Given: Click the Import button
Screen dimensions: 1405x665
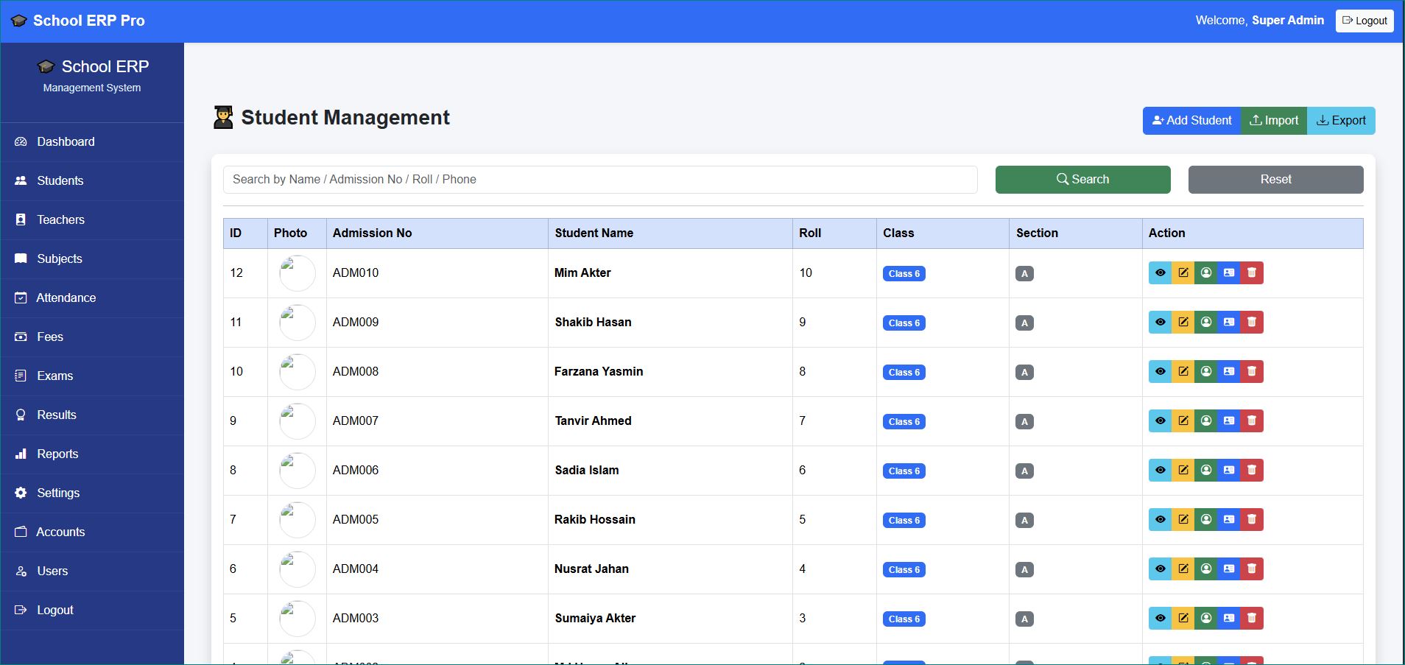Looking at the screenshot, I should 1274,121.
